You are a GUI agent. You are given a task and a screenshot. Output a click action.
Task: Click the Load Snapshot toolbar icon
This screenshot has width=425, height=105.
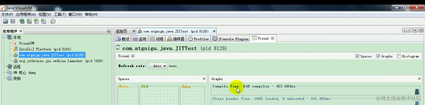tap(5, 21)
